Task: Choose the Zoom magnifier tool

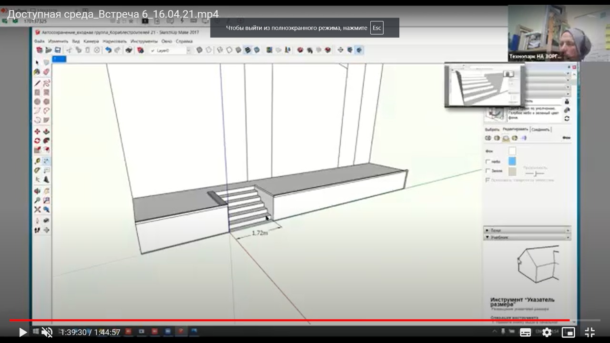Action: coord(37,200)
